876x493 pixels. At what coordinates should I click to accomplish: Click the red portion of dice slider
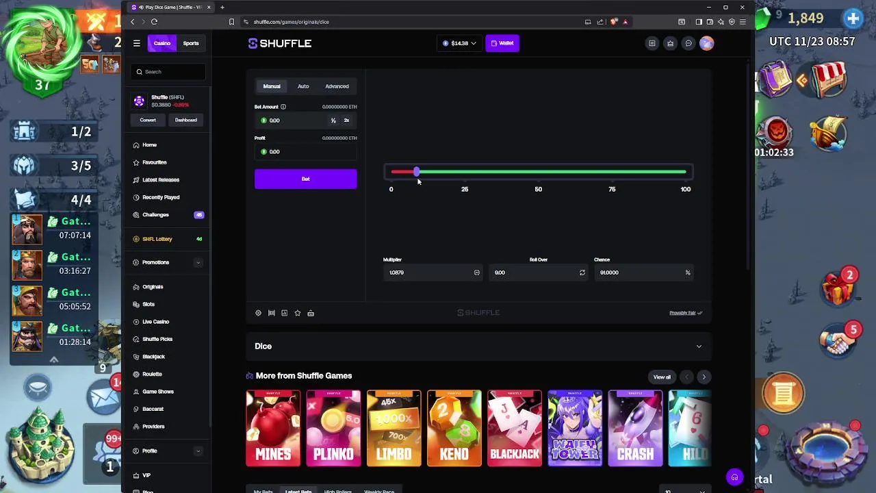click(x=402, y=172)
